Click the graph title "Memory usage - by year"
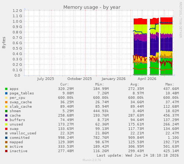 tap(92, 7)
